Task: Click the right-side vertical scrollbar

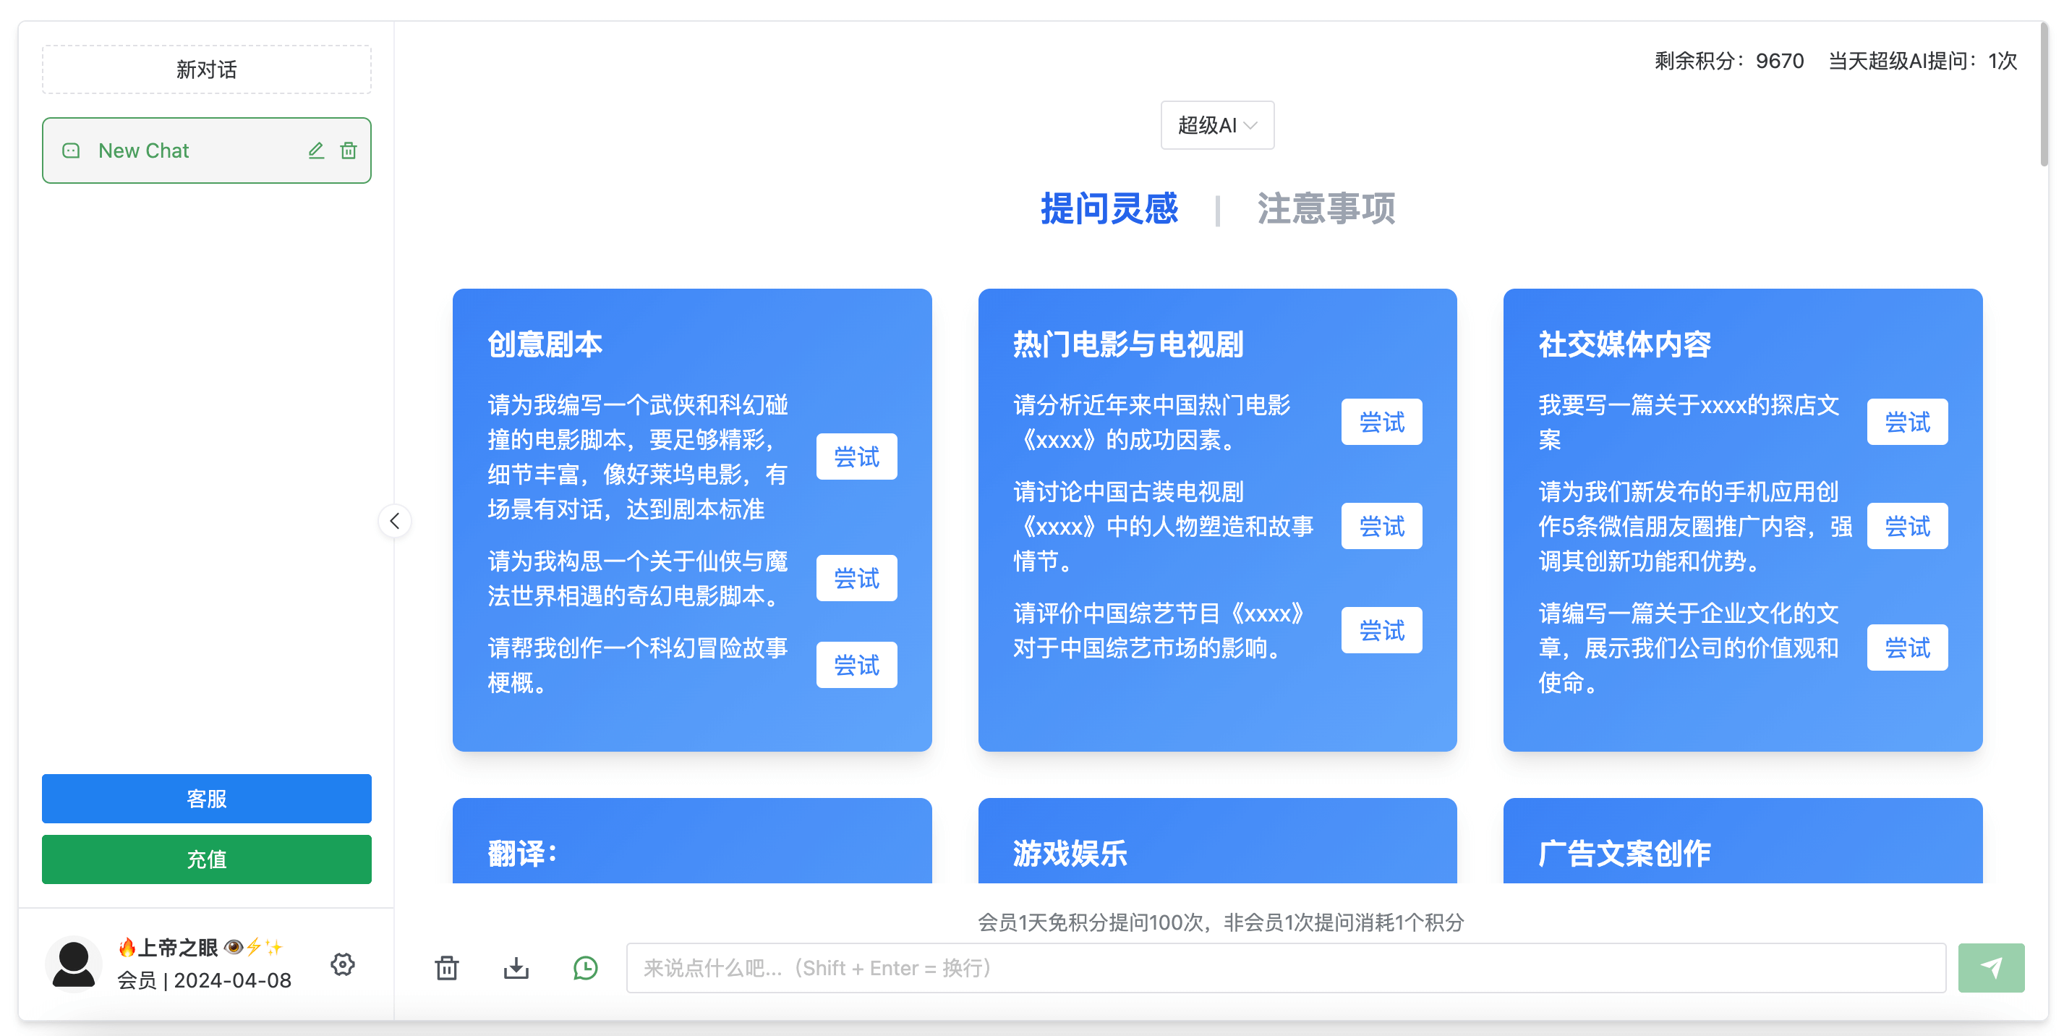Action: pyautogui.click(x=2043, y=96)
